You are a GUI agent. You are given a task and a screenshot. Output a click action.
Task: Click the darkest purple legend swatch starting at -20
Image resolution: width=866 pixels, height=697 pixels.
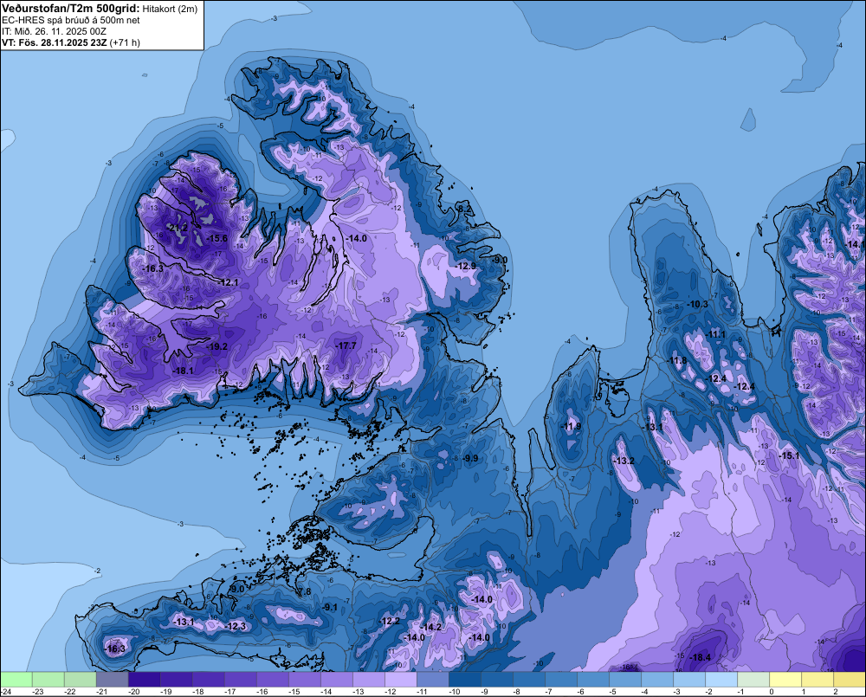pyautogui.click(x=144, y=680)
